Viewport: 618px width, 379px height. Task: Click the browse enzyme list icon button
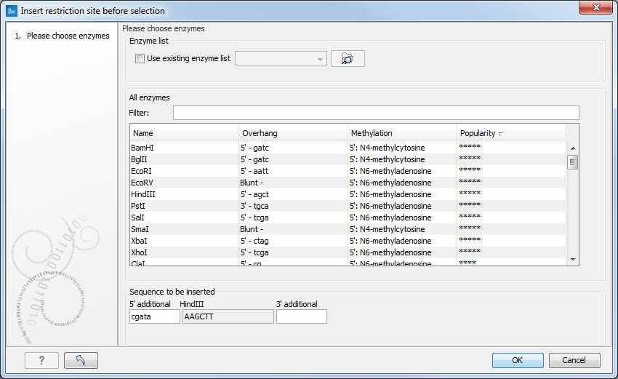pos(348,59)
